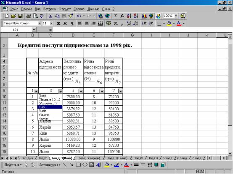
Task: Toggle bold formatting (Ж)
Action: point(58,23)
